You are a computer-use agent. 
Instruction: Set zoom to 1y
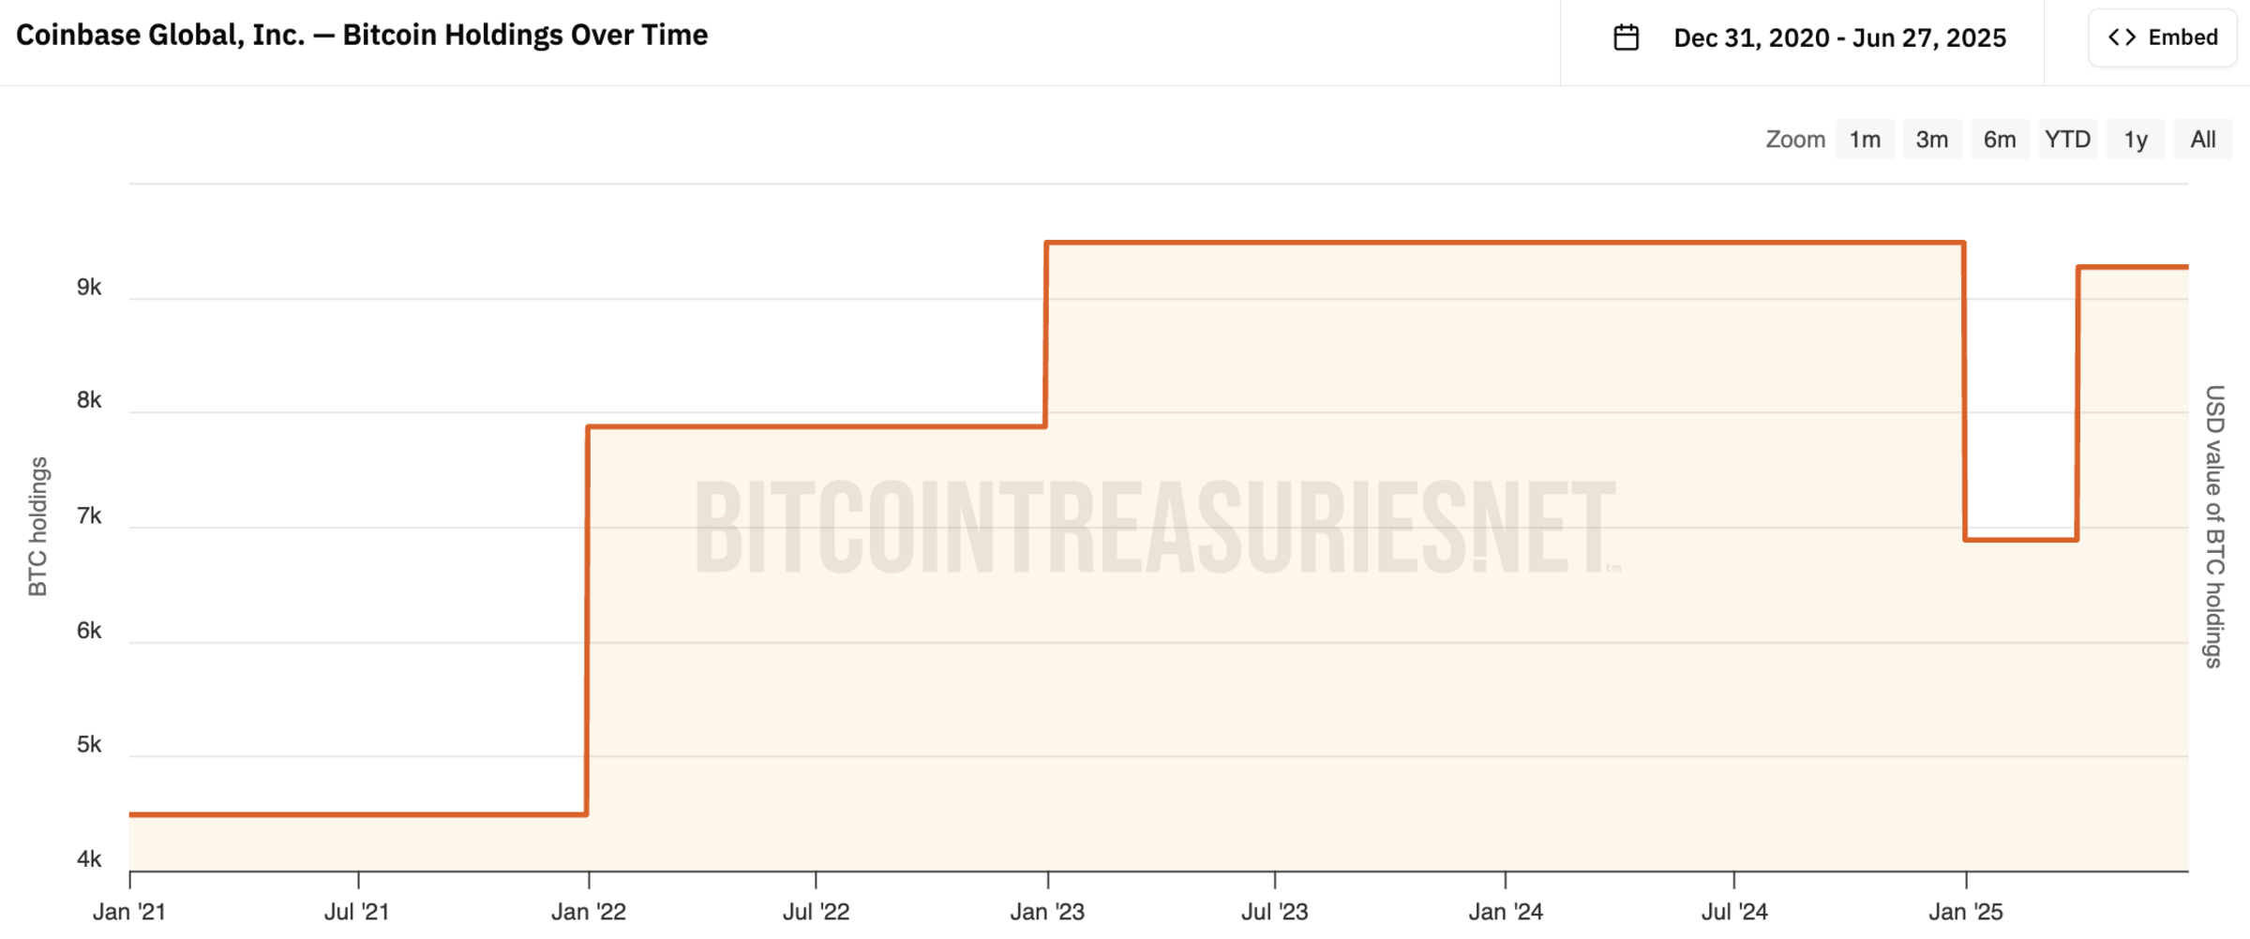[x=2136, y=140]
